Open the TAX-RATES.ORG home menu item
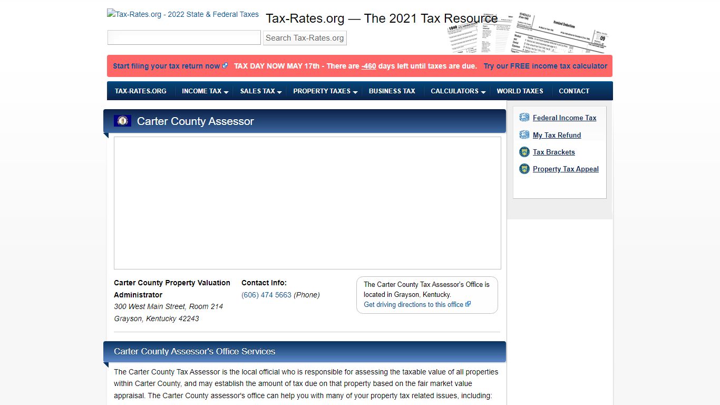The height and width of the screenshot is (405, 720). [141, 91]
